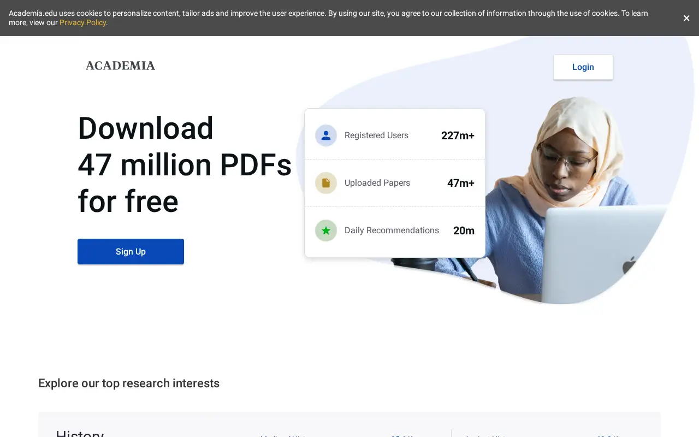699x437 pixels.
Task: Click the Daily Recommendations label
Action: [392, 231]
